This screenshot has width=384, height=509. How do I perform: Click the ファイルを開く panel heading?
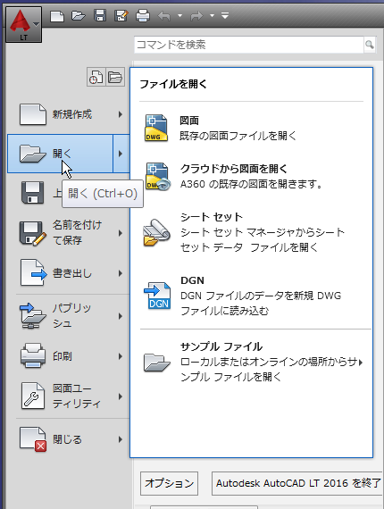click(173, 84)
